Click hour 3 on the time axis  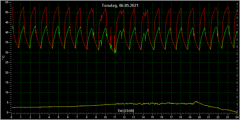40,117
